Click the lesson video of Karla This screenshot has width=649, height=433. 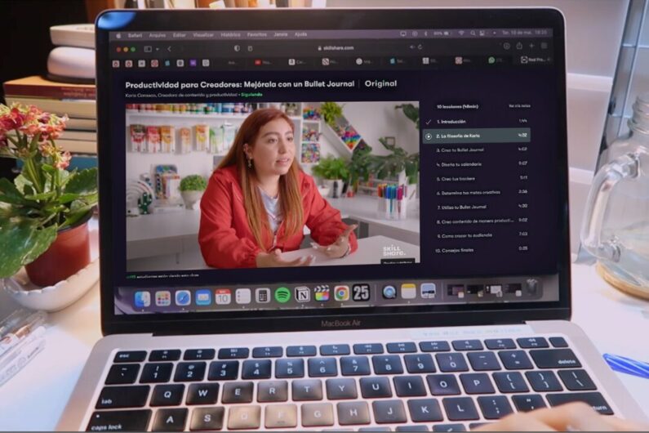[272, 186]
